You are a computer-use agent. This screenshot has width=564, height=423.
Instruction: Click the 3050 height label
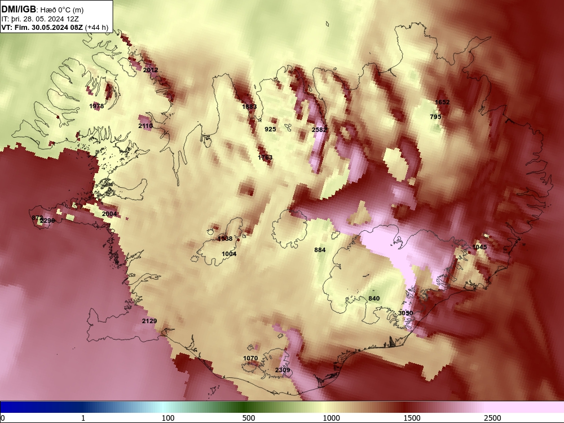click(406, 313)
